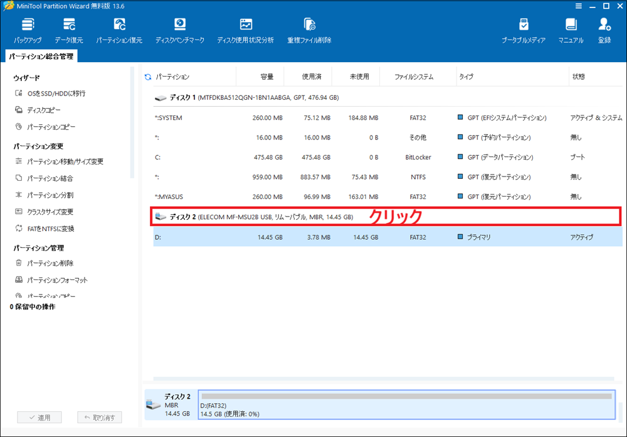Screen dimensions: 627x437
Task: Select the C: BitLocker partition row
Action: (x=387, y=158)
